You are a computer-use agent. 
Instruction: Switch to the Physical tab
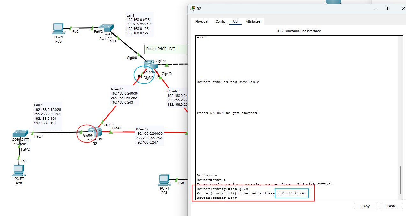coord(202,21)
